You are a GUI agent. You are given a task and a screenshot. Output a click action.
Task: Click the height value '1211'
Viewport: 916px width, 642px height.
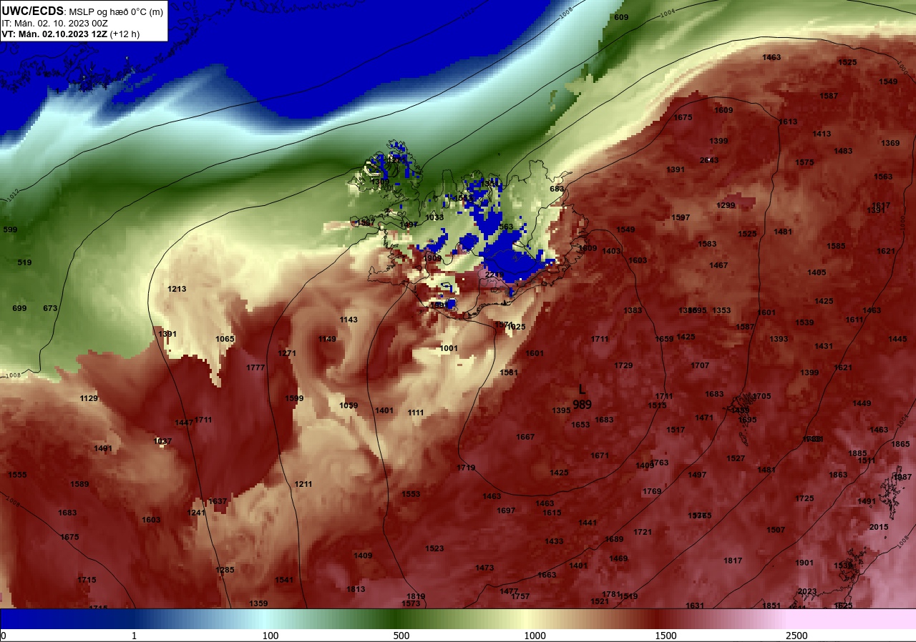(303, 484)
